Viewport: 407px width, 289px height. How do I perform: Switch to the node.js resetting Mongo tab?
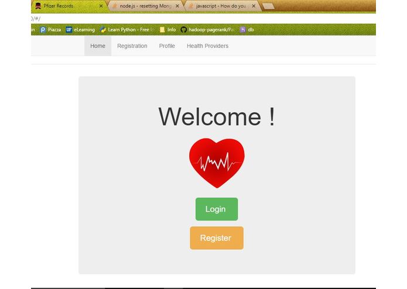[146, 6]
